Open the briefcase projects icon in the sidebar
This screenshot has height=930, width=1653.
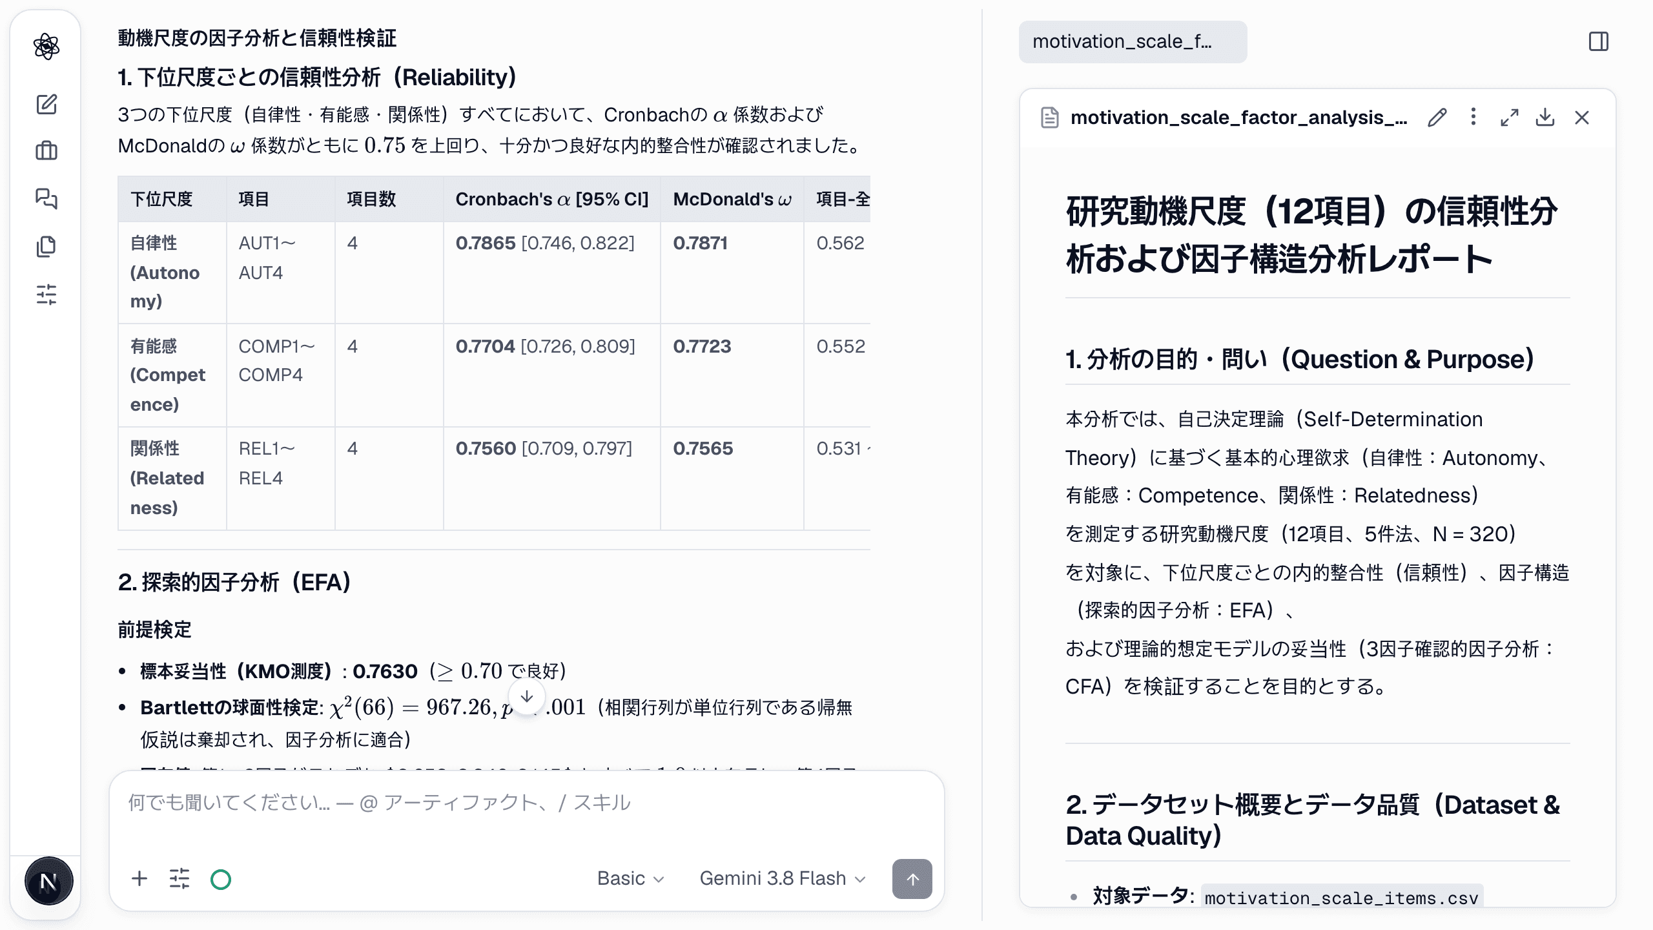point(46,151)
